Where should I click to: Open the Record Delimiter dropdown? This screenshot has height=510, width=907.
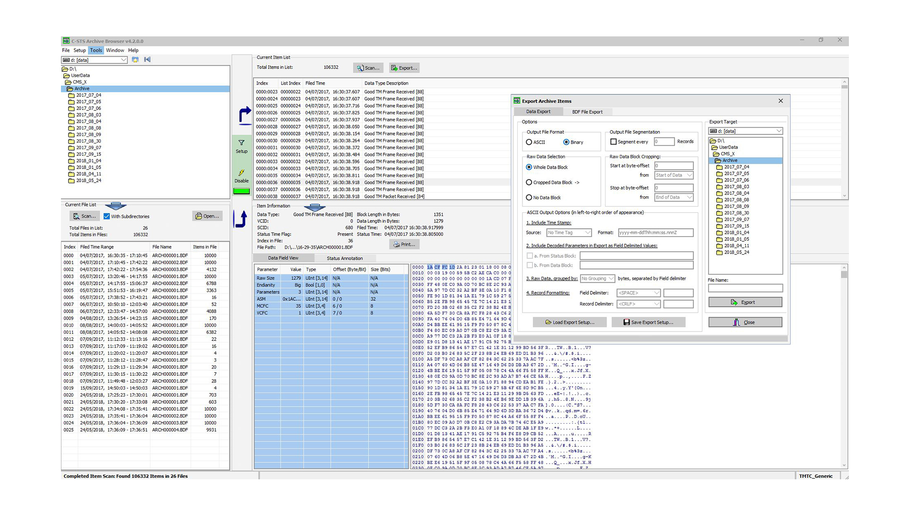point(638,304)
